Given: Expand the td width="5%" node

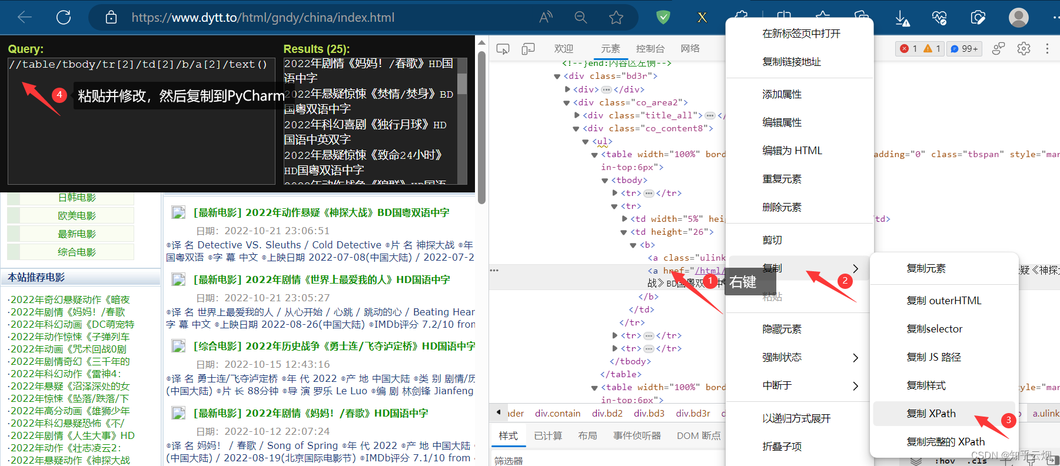Looking at the screenshot, I should (x=624, y=219).
